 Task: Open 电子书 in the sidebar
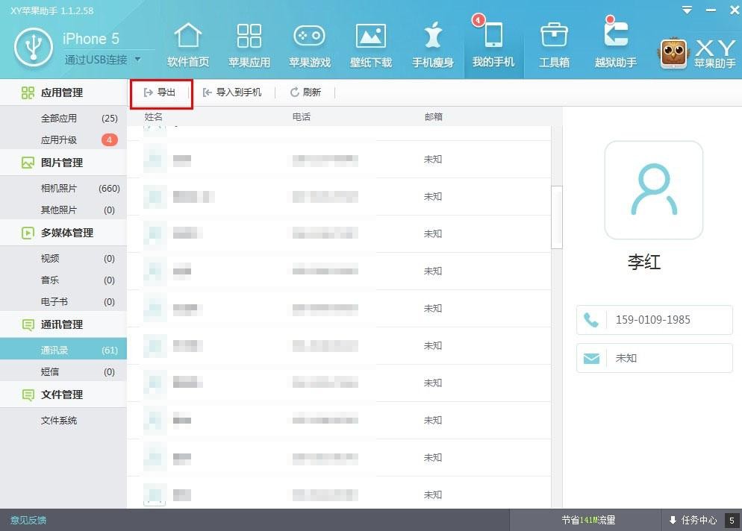point(63,302)
